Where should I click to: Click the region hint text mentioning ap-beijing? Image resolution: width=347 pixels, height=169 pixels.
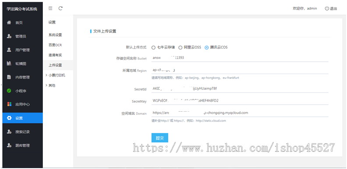pyautogui.click(x=195, y=78)
